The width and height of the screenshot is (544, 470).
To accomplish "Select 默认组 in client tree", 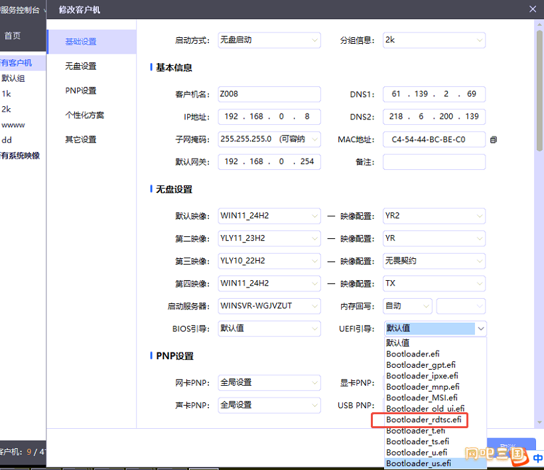I will 13,78.
